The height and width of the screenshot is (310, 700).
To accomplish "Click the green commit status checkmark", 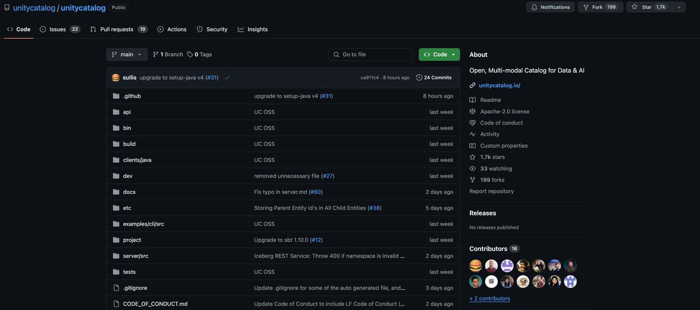I will click(x=227, y=77).
